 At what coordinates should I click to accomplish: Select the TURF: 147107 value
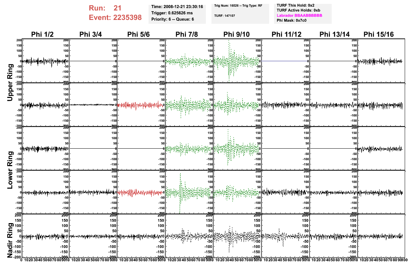click(224, 16)
